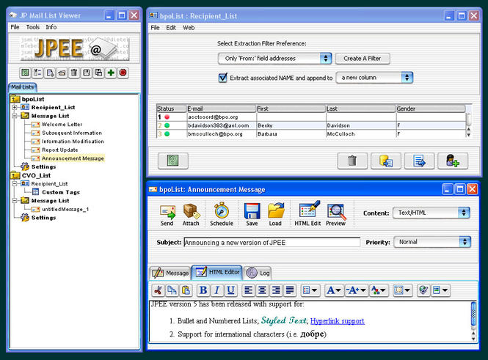This screenshot has height=360, width=488.
Task: Expand the bpoList Recipient_List tree node
Action: tap(15, 107)
